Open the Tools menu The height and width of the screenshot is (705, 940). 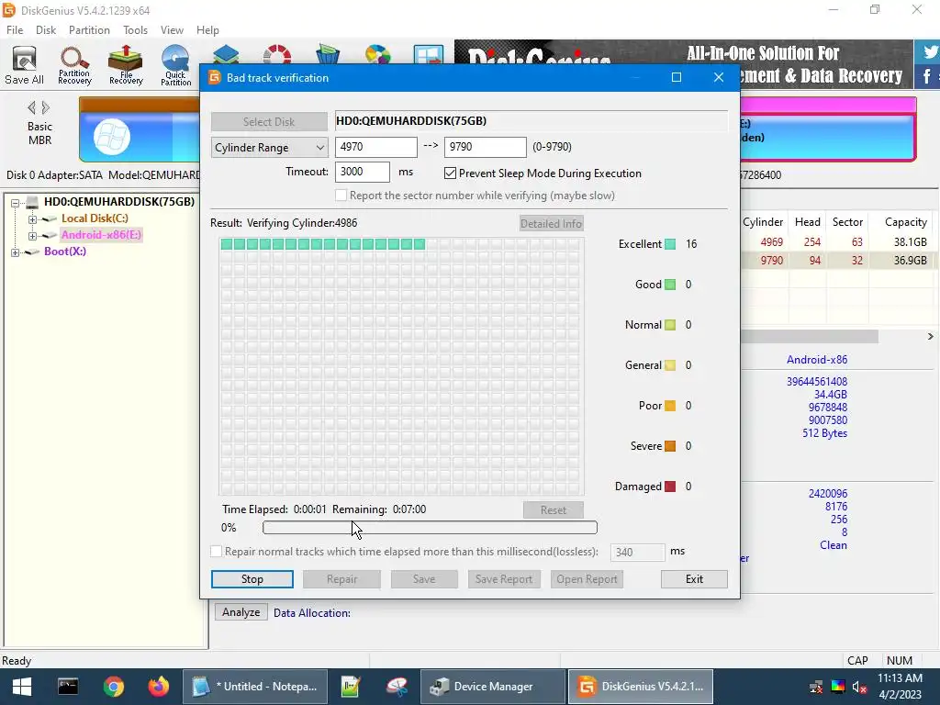(135, 30)
